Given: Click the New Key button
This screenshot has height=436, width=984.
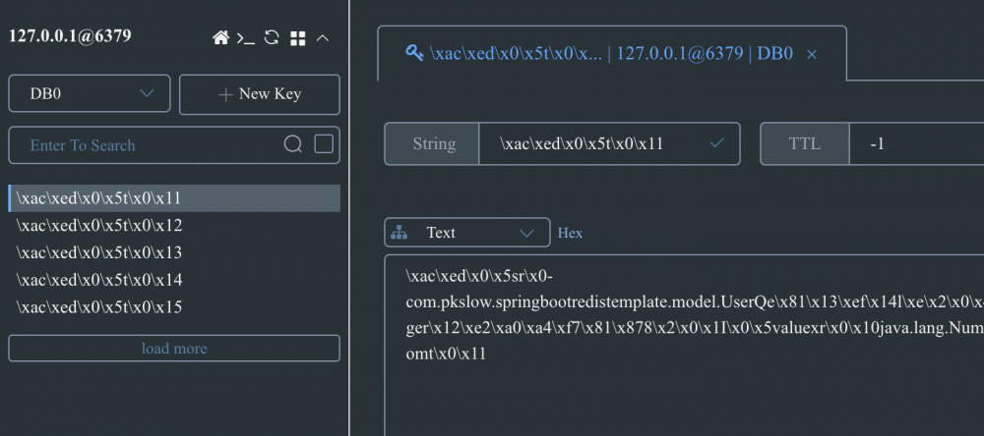Looking at the screenshot, I should pyautogui.click(x=260, y=94).
